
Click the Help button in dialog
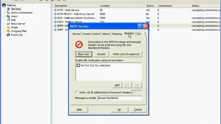click(x=79, y=110)
